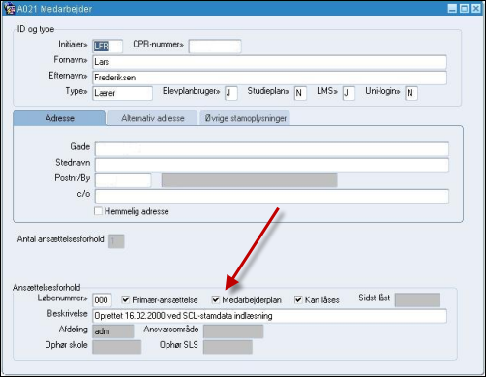Click the Beskrivelse text field
Image resolution: width=486 pixels, height=377 pixels.
(x=269, y=316)
